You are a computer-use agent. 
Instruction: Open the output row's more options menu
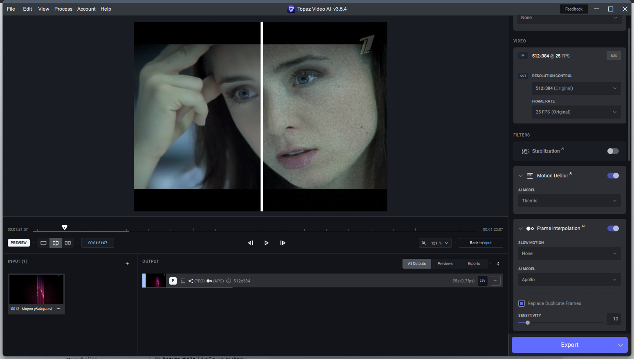495,281
